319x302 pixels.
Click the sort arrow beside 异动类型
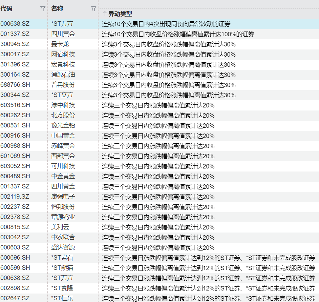pos(105,14)
